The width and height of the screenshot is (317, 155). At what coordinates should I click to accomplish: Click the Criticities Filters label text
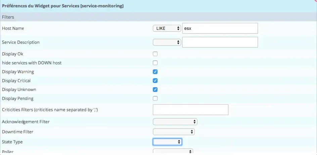click(x=50, y=110)
